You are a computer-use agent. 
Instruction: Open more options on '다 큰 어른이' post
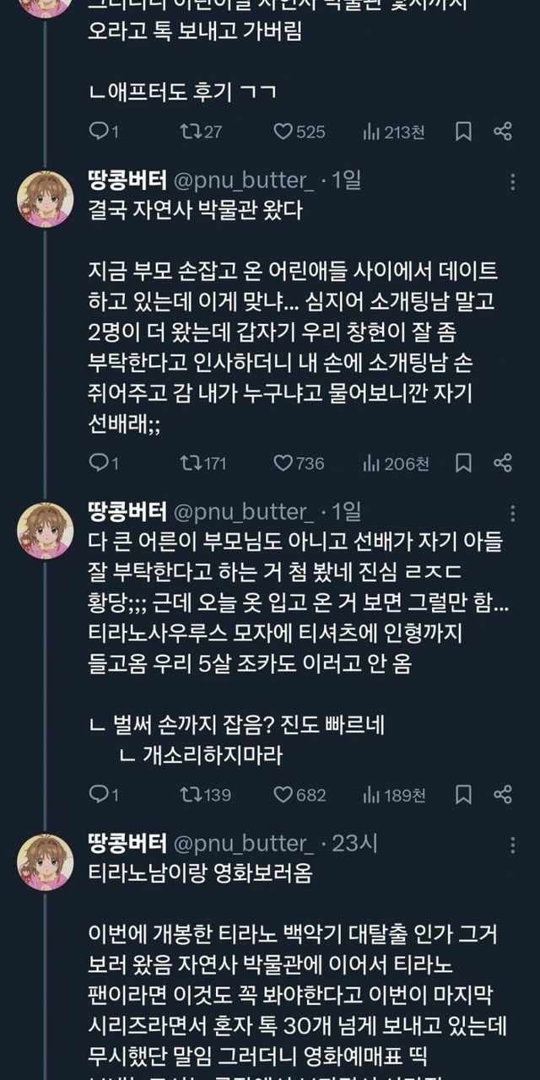click(514, 512)
